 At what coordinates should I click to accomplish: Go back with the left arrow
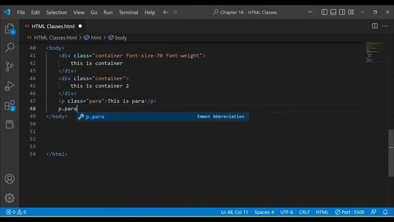coord(166,12)
